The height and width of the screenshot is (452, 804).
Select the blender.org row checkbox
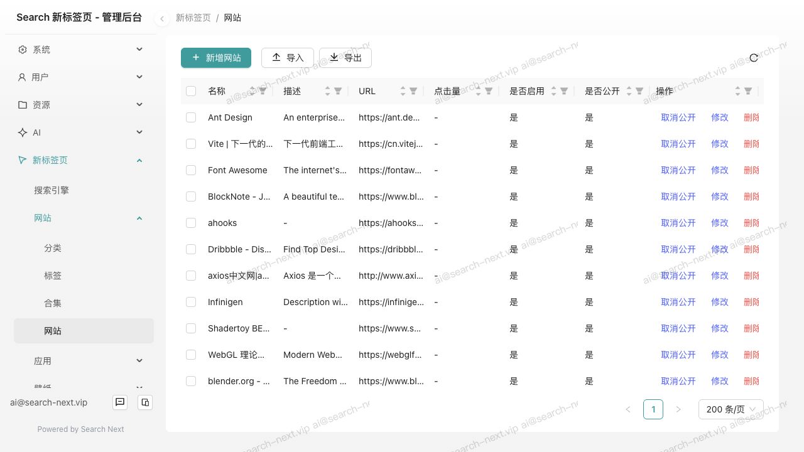pos(191,381)
